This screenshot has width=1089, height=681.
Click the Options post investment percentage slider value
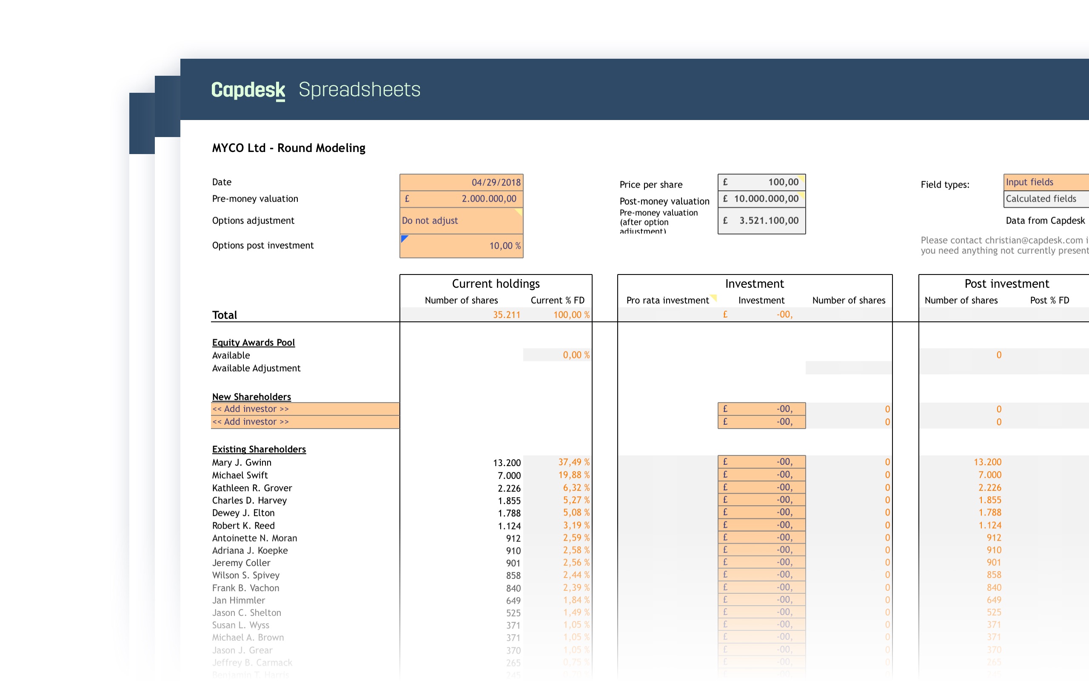[x=504, y=246]
